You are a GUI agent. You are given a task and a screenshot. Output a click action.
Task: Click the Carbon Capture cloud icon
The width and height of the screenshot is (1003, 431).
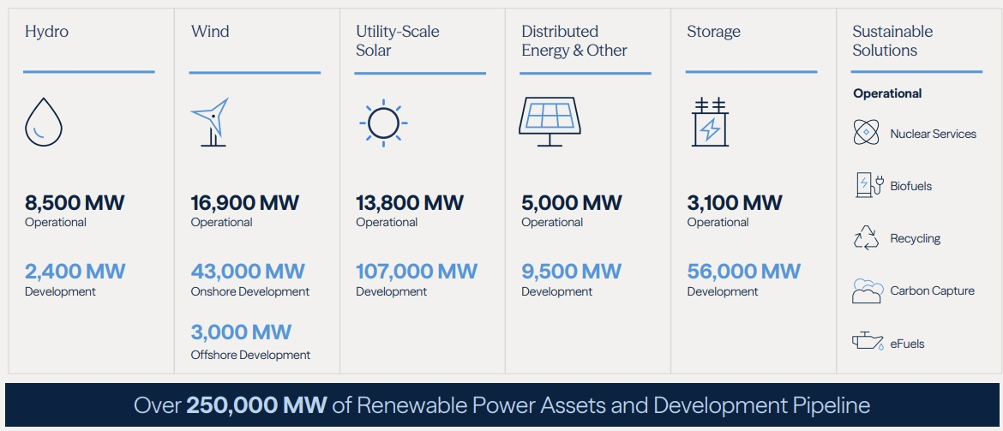[x=868, y=291]
